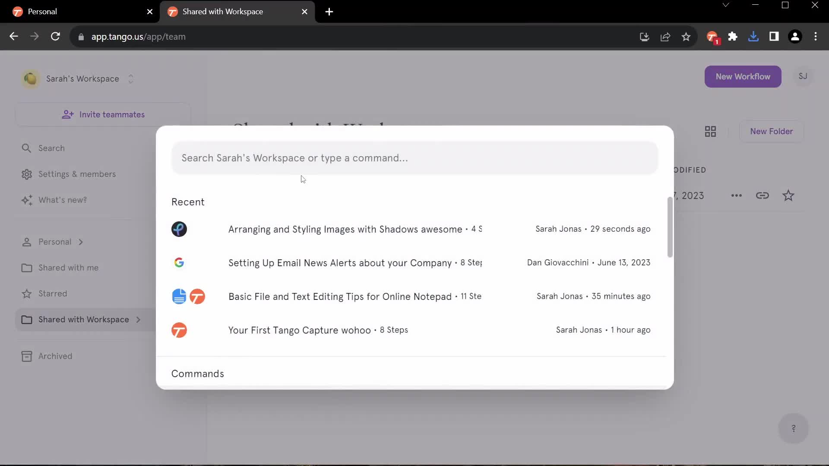The height and width of the screenshot is (466, 829).
Task: Click 'Dan Giovacchini • June 13, 2023' text
Action: (589, 263)
